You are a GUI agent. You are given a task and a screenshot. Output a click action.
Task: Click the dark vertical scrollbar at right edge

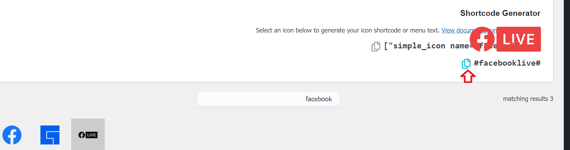567,75
